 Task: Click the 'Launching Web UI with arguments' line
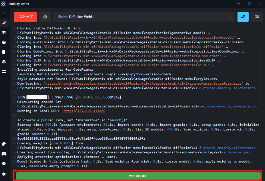click(x=94, y=74)
